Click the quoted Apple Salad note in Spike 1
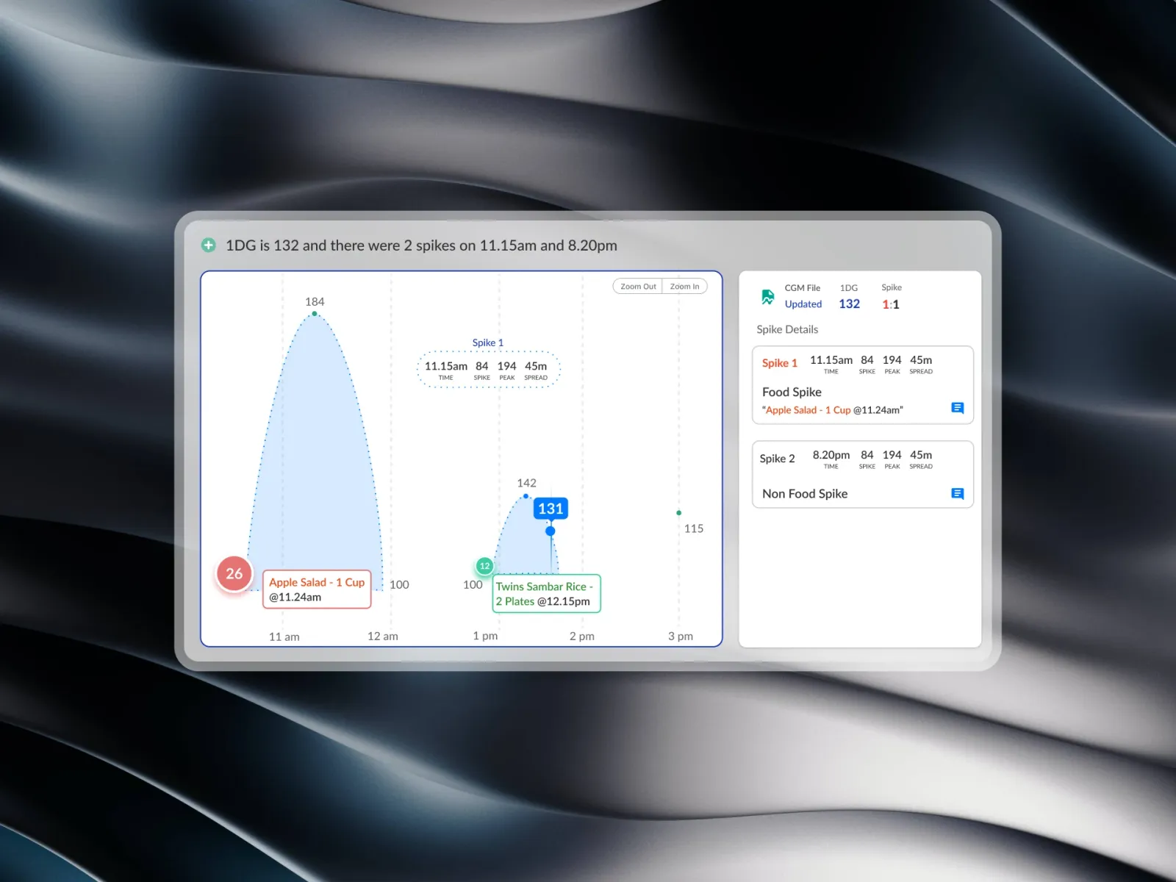The height and width of the screenshot is (882, 1176). click(833, 410)
